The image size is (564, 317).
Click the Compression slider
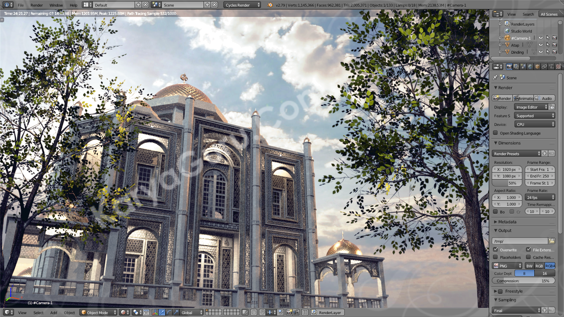coord(523,281)
